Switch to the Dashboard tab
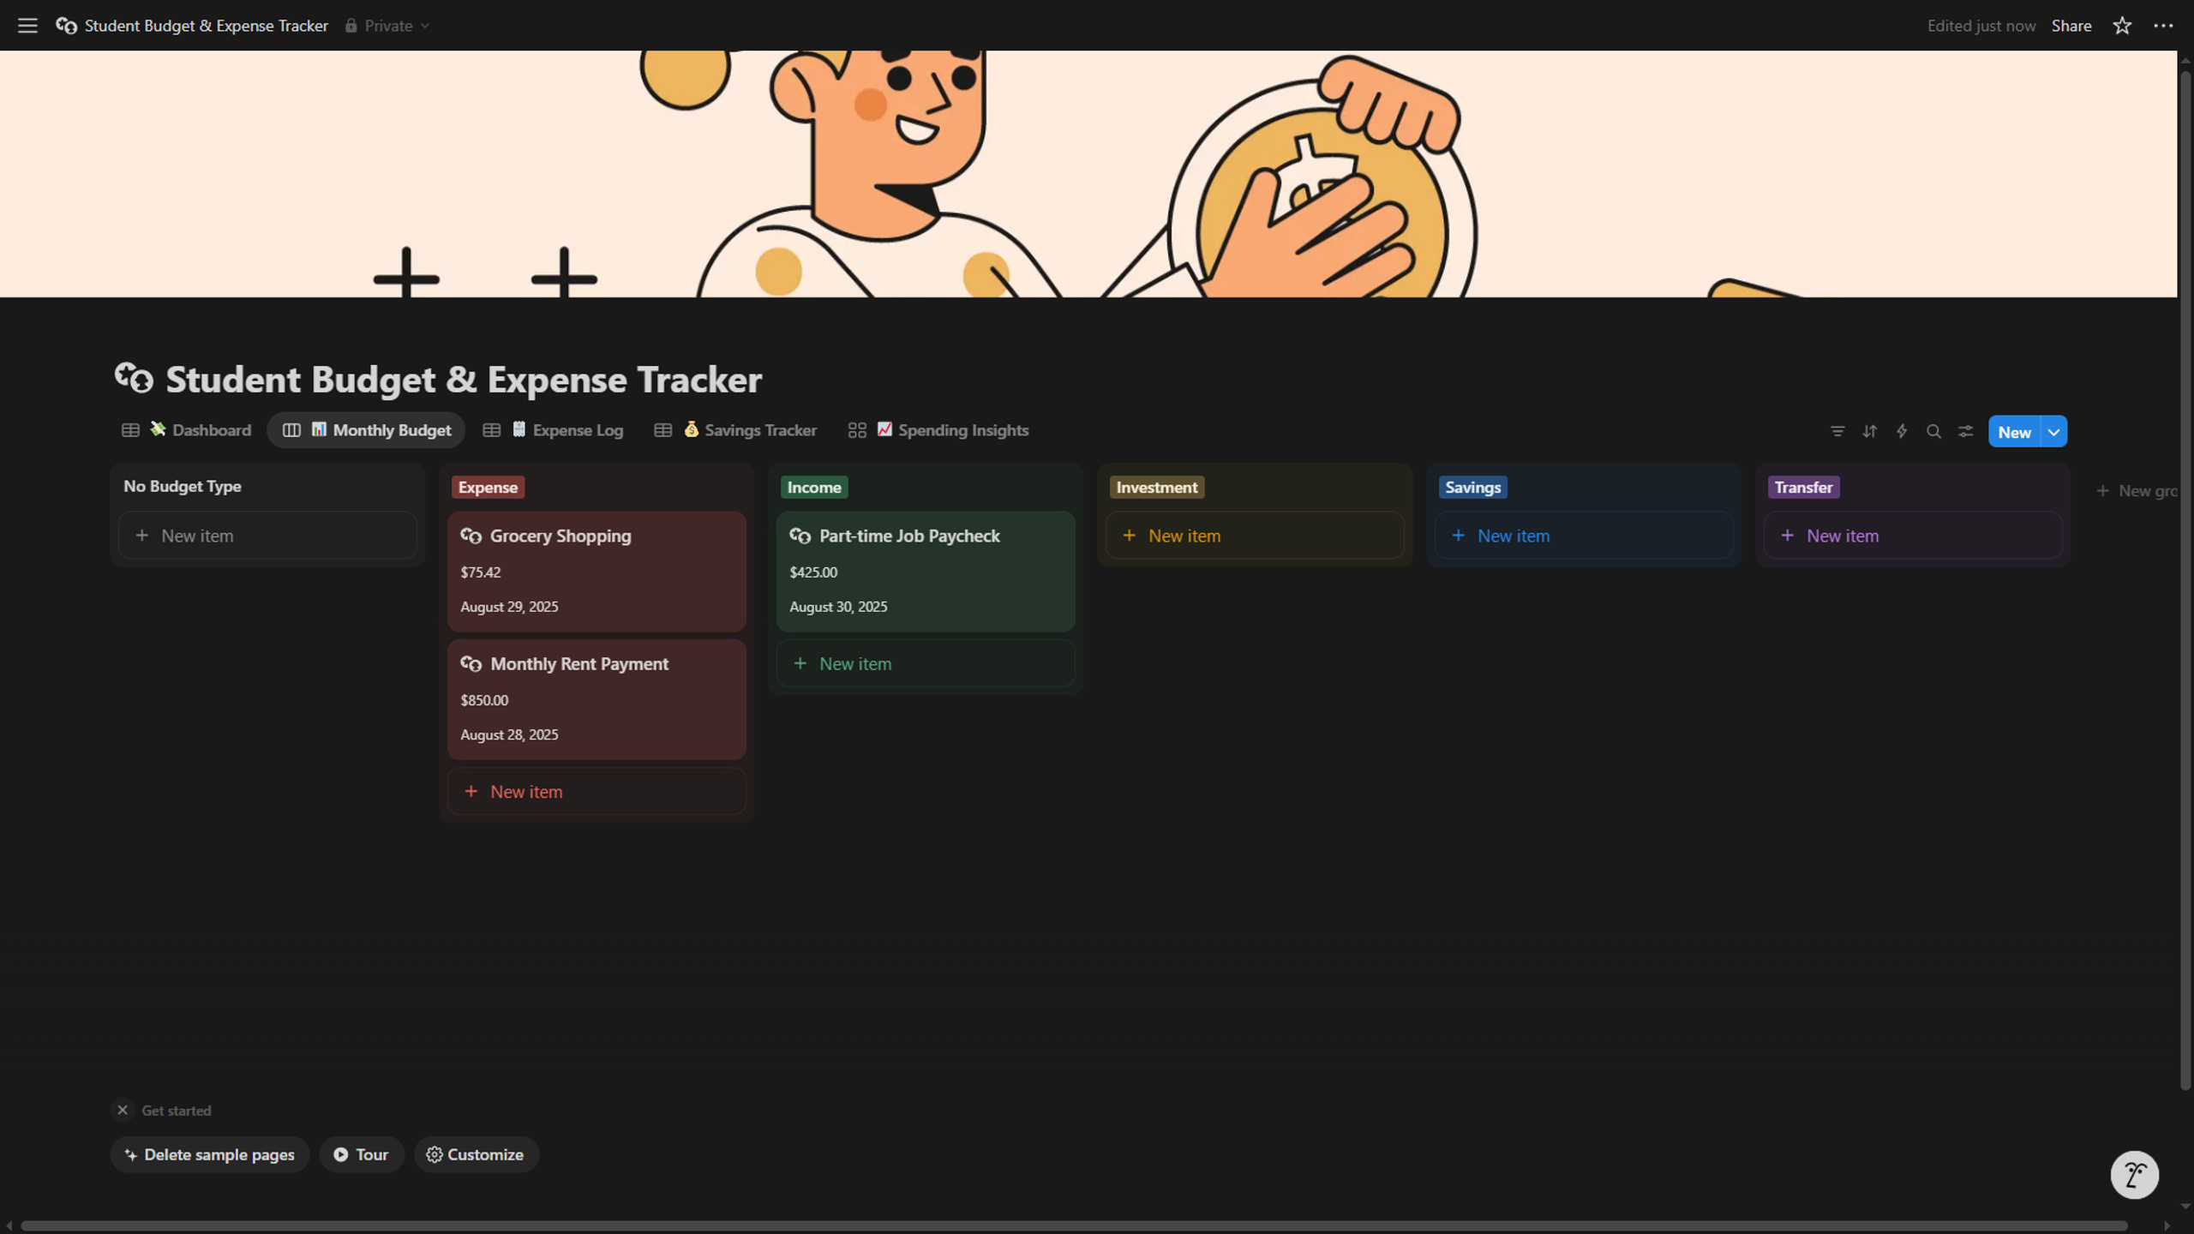The height and width of the screenshot is (1234, 2194). (187, 430)
